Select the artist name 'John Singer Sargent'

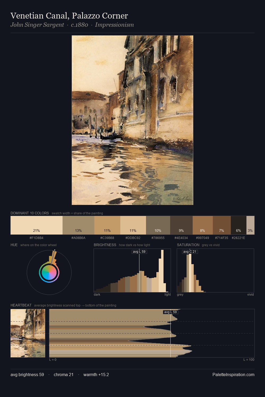37,25
